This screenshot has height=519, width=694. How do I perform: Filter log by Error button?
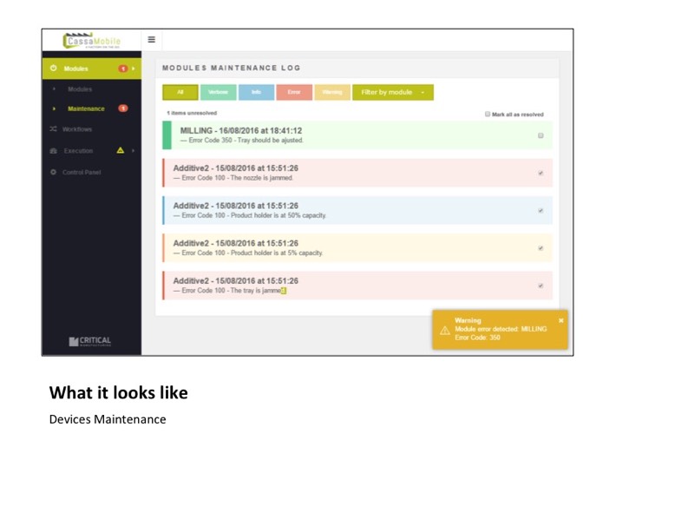click(293, 92)
